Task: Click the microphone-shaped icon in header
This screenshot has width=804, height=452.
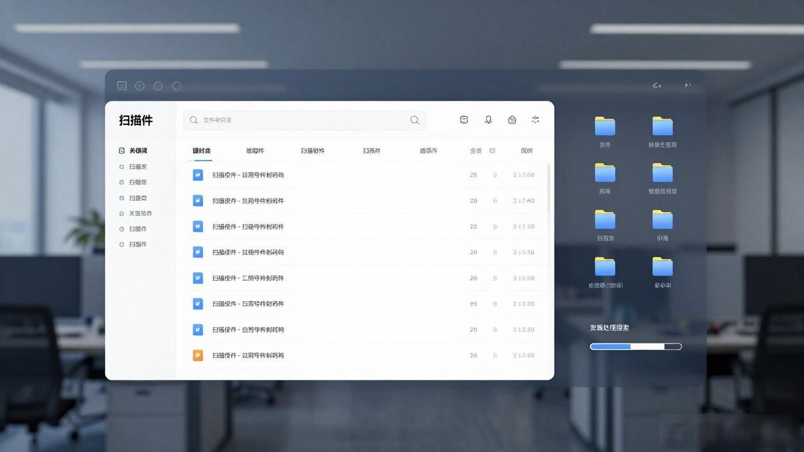Action: [488, 119]
